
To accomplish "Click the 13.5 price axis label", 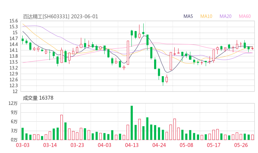I will point(14,62).
